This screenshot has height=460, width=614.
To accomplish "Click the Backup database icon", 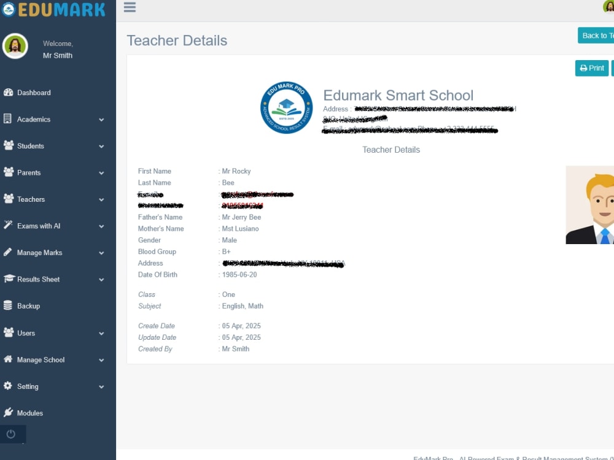I will tap(8, 305).
